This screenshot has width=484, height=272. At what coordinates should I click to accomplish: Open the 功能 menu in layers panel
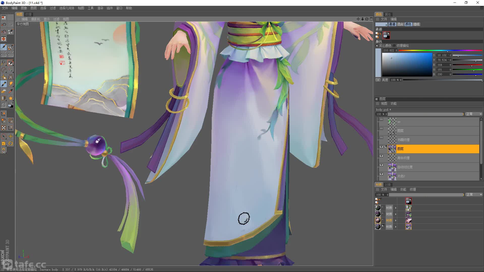pos(394,104)
